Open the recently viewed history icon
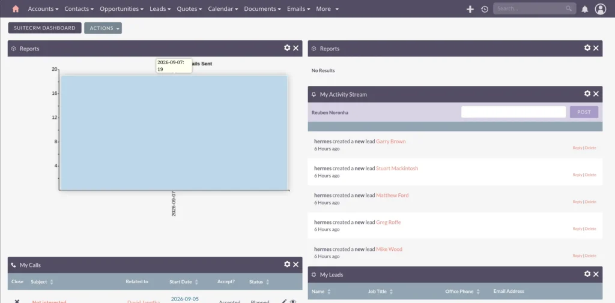615x303 pixels. coord(485,9)
